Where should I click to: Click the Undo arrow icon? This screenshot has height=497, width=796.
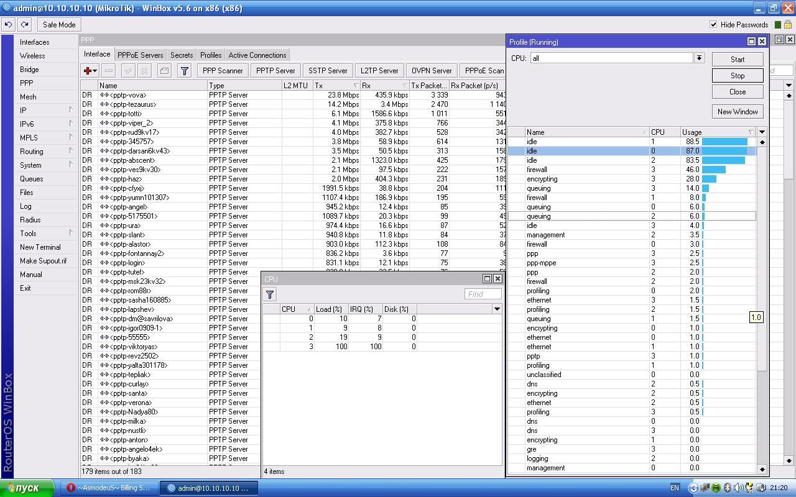point(8,25)
